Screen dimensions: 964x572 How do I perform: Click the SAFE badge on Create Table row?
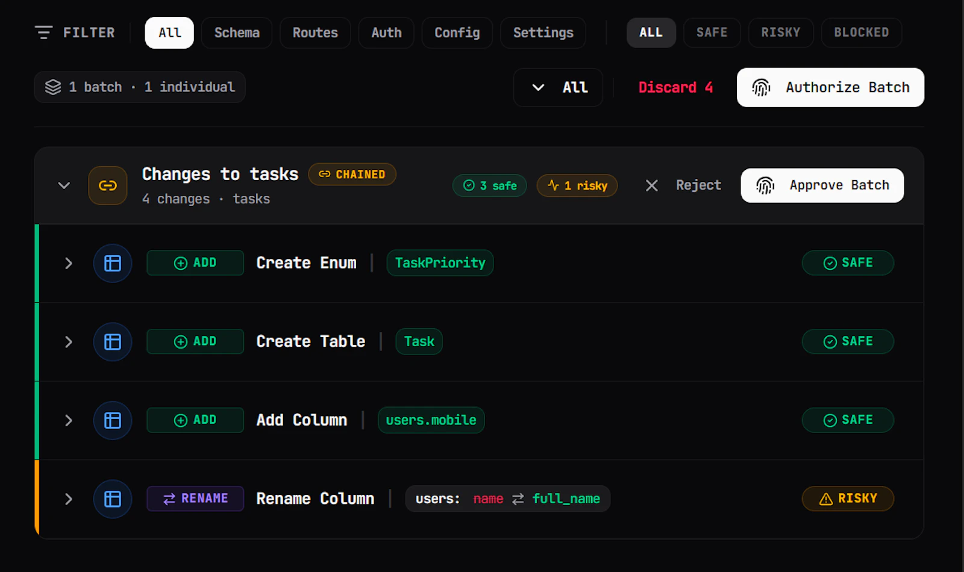tap(848, 342)
